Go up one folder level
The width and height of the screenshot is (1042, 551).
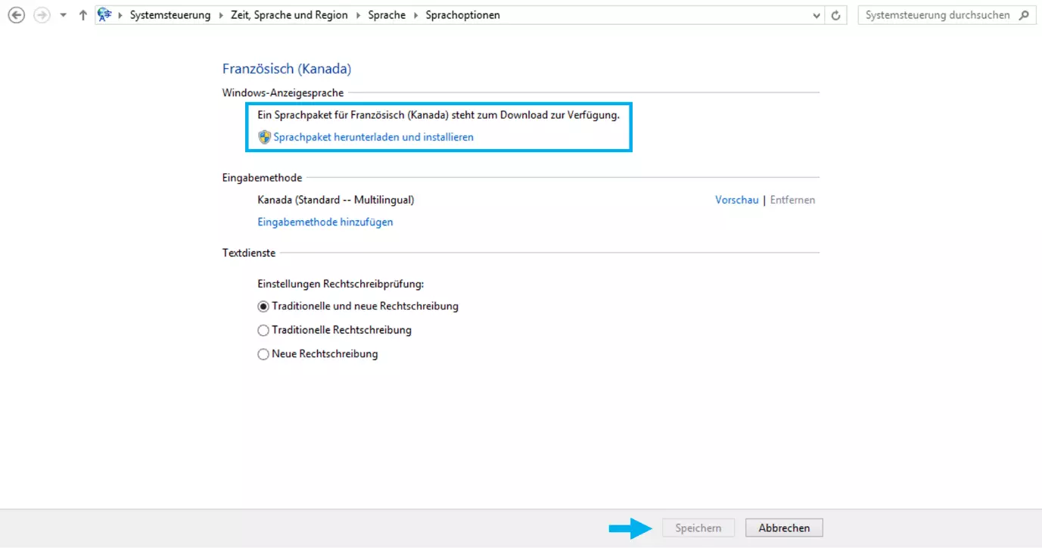(x=83, y=15)
